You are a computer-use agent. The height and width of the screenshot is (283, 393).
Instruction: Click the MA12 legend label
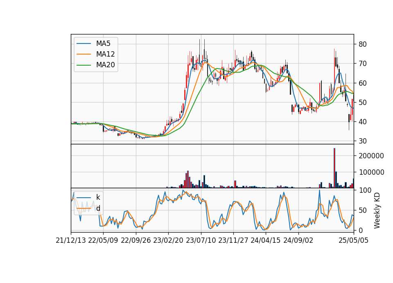[x=105, y=54]
